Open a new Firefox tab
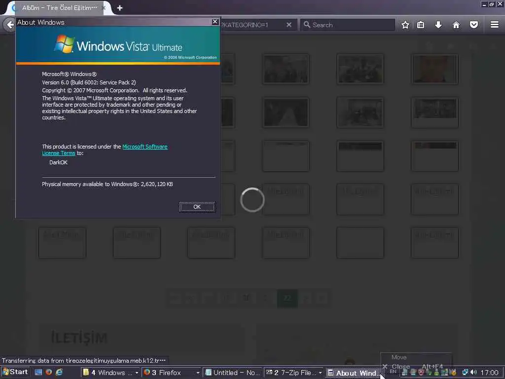 click(120, 8)
